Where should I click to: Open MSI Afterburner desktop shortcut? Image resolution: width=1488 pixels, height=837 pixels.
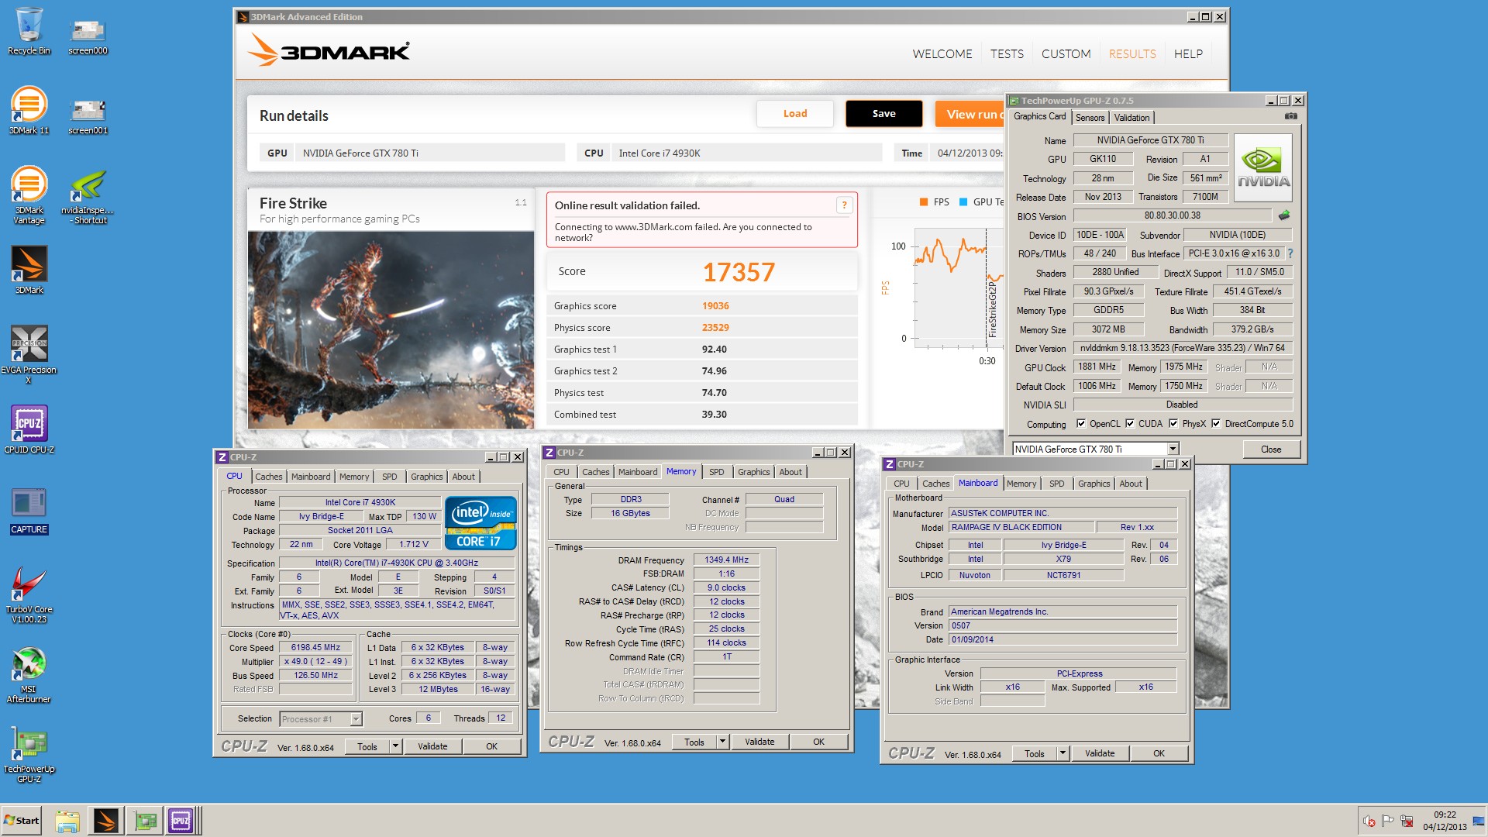(x=29, y=674)
